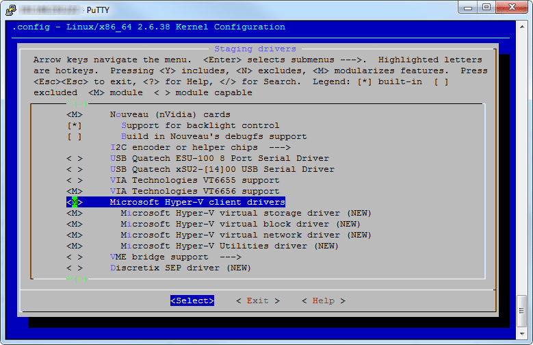Screen dimensions: 533x345
Task: Toggle Microsoft Hyper-V client drivers module marker
Action: pos(75,202)
